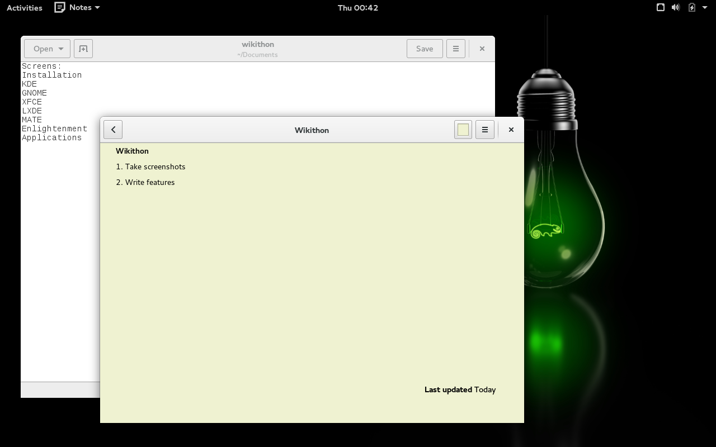Open the Notes application menu in top bar
Image resolution: width=716 pixels, height=447 pixels.
pos(77,7)
